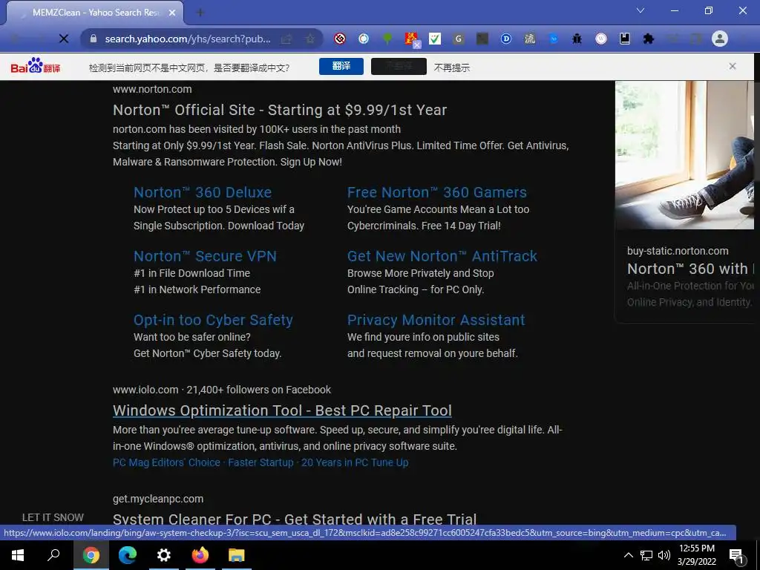Open File Explorer from the taskbar
The height and width of the screenshot is (570, 760).
(x=237, y=555)
